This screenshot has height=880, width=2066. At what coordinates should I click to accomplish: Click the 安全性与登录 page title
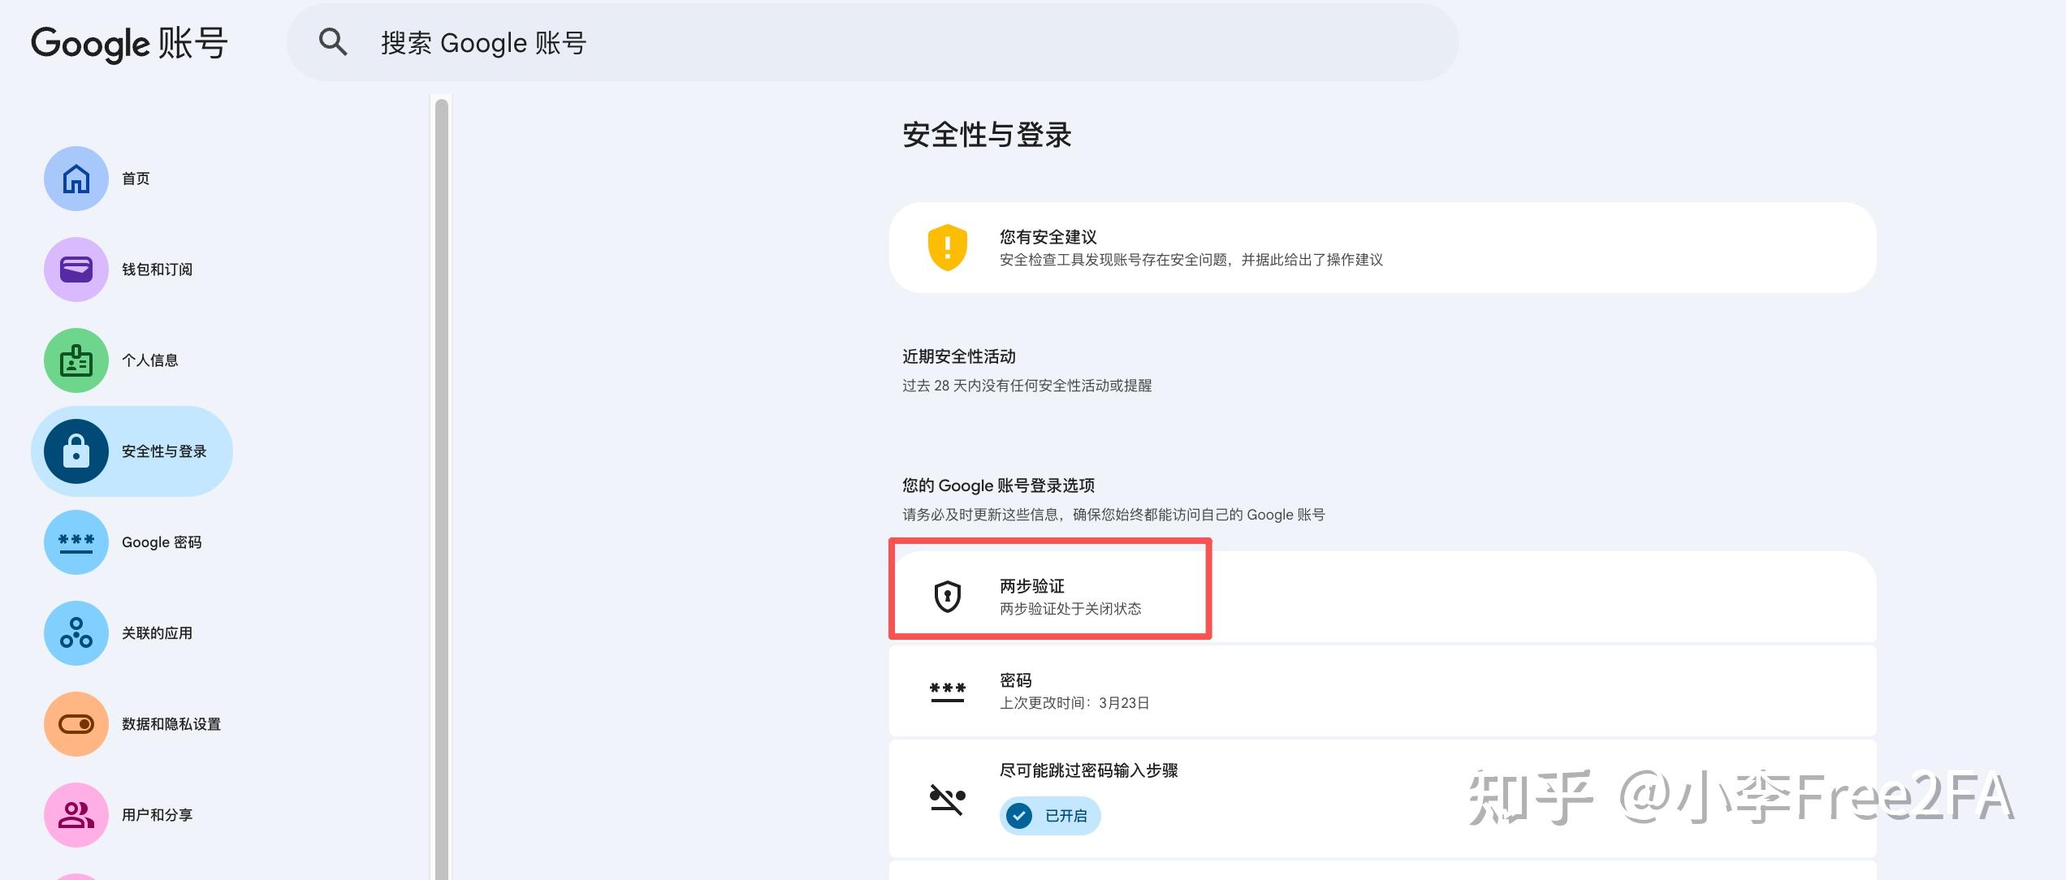[987, 135]
